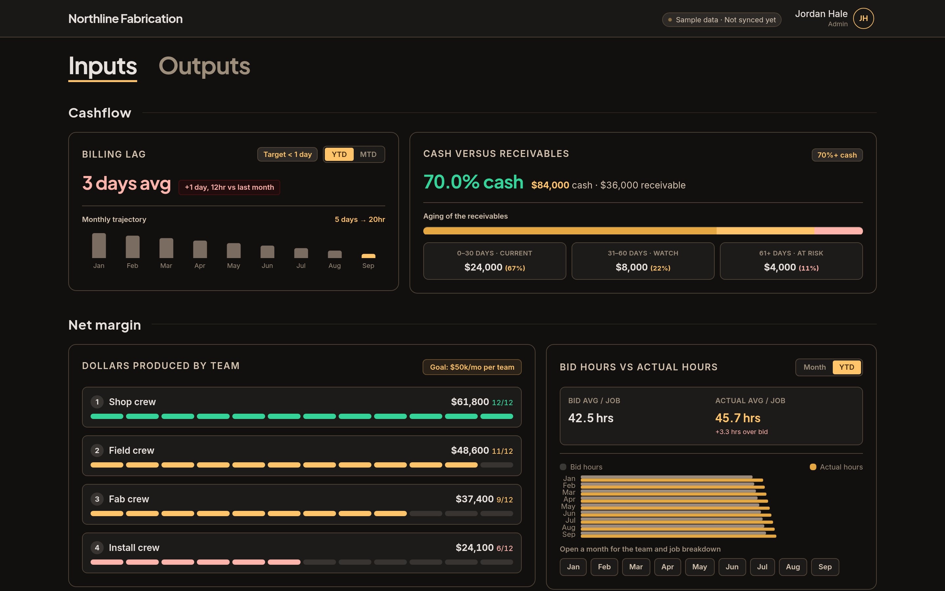Click the Jordan Hale user name

pyautogui.click(x=821, y=14)
